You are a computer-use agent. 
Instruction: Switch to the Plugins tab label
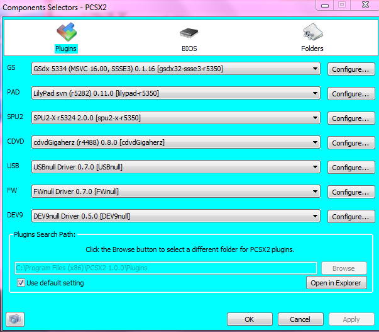(x=66, y=49)
